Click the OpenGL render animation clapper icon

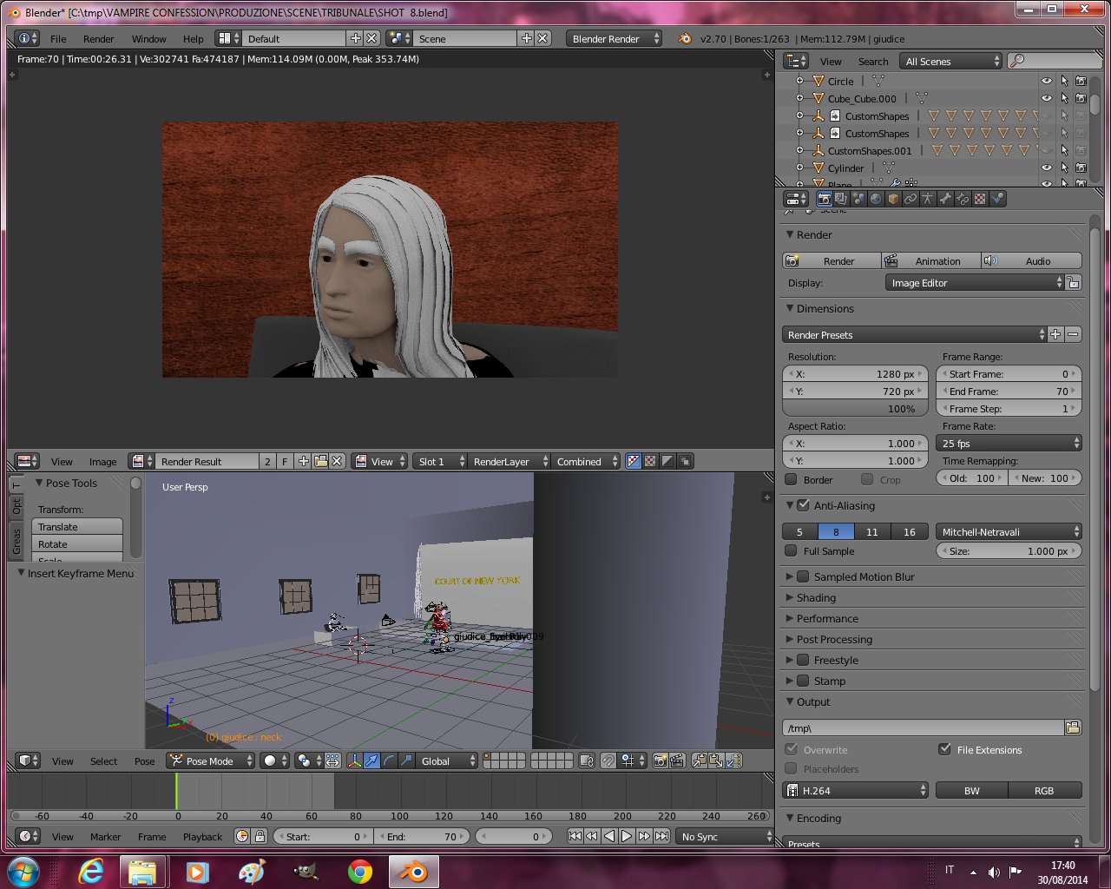point(677,761)
